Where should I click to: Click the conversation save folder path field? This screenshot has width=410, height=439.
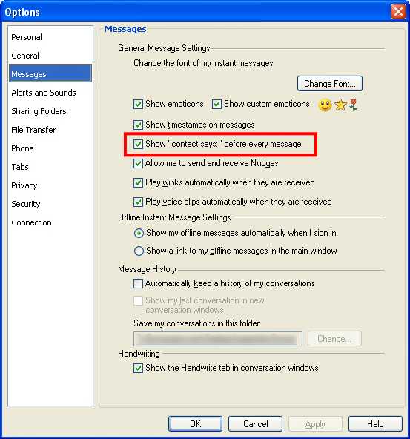218,339
